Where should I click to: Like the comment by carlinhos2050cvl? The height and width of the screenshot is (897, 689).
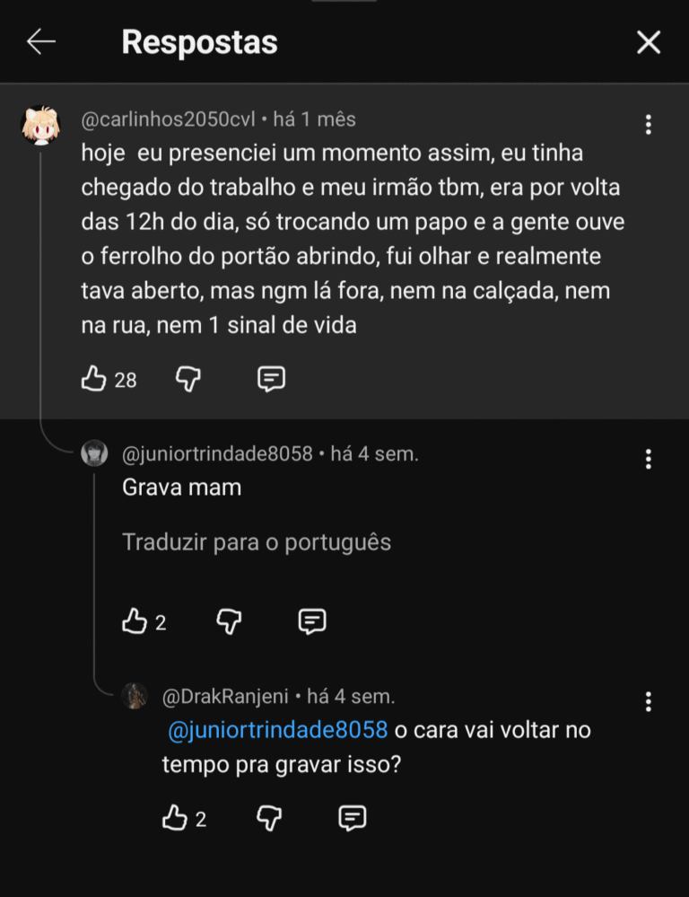point(94,380)
